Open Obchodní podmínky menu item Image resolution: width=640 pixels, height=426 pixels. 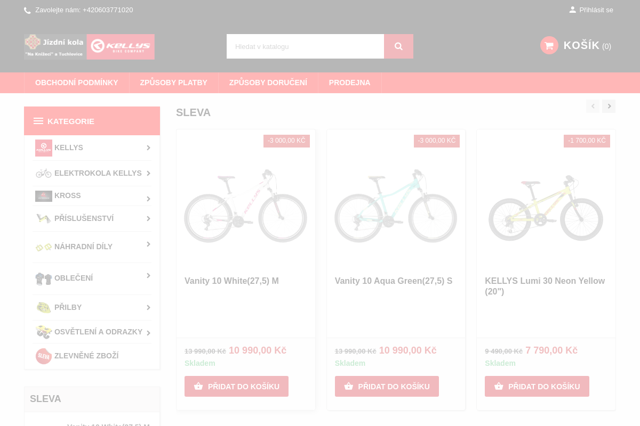click(77, 83)
